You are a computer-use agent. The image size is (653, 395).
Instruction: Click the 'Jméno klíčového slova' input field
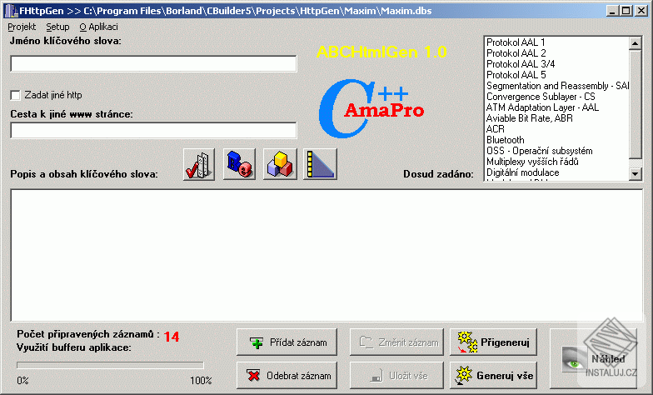[x=153, y=63]
